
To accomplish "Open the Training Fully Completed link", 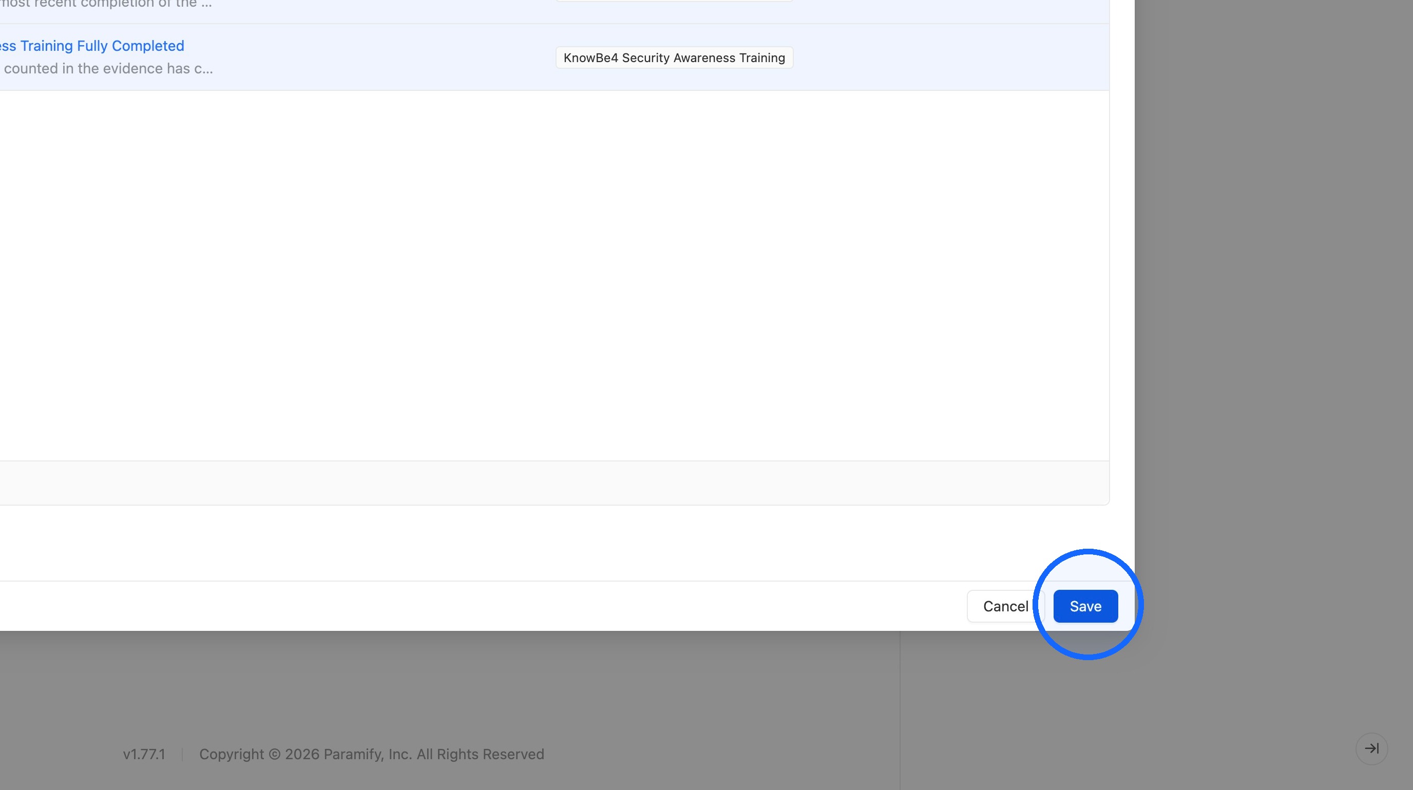I will pos(91,46).
